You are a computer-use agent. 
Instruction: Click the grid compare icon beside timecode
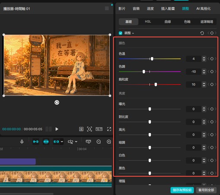pyautogui.click(x=48, y=129)
